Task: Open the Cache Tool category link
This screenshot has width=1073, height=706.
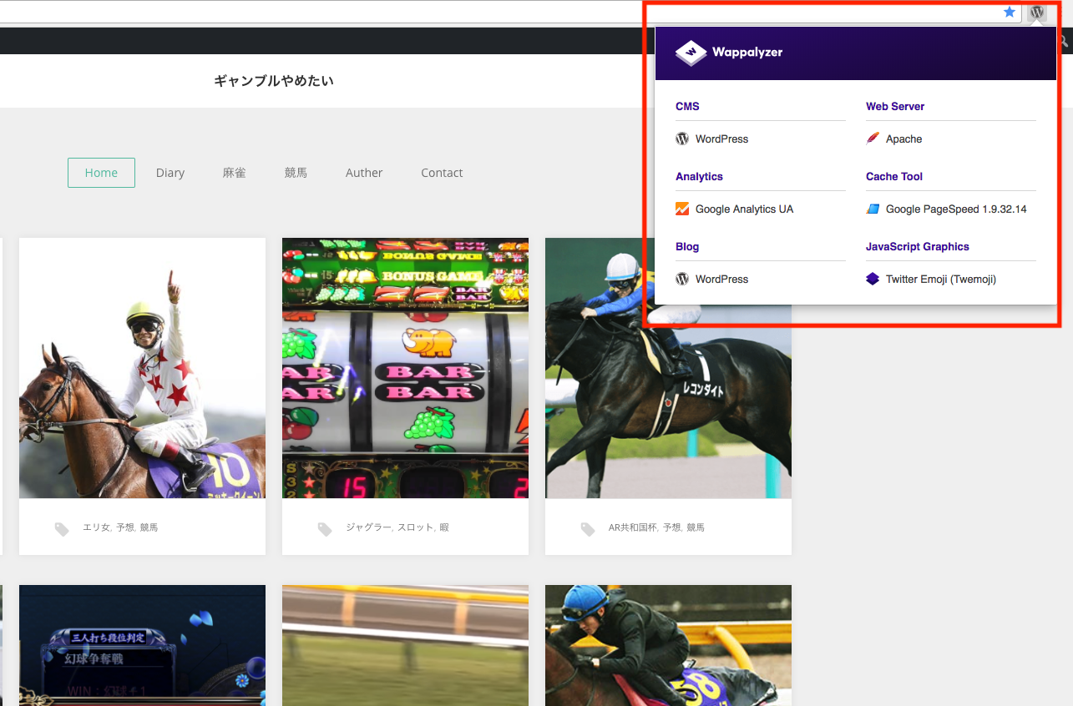Action: [x=894, y=176]
